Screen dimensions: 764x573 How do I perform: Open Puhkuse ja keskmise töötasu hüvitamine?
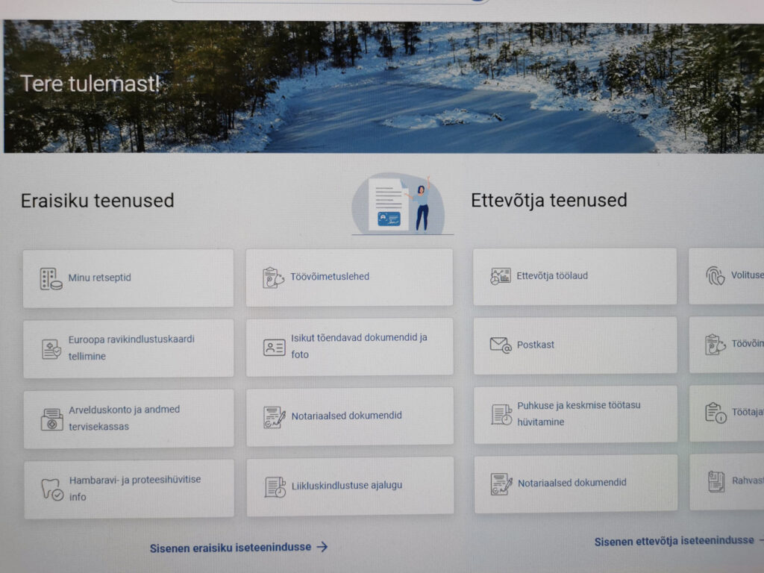[575, 414]
